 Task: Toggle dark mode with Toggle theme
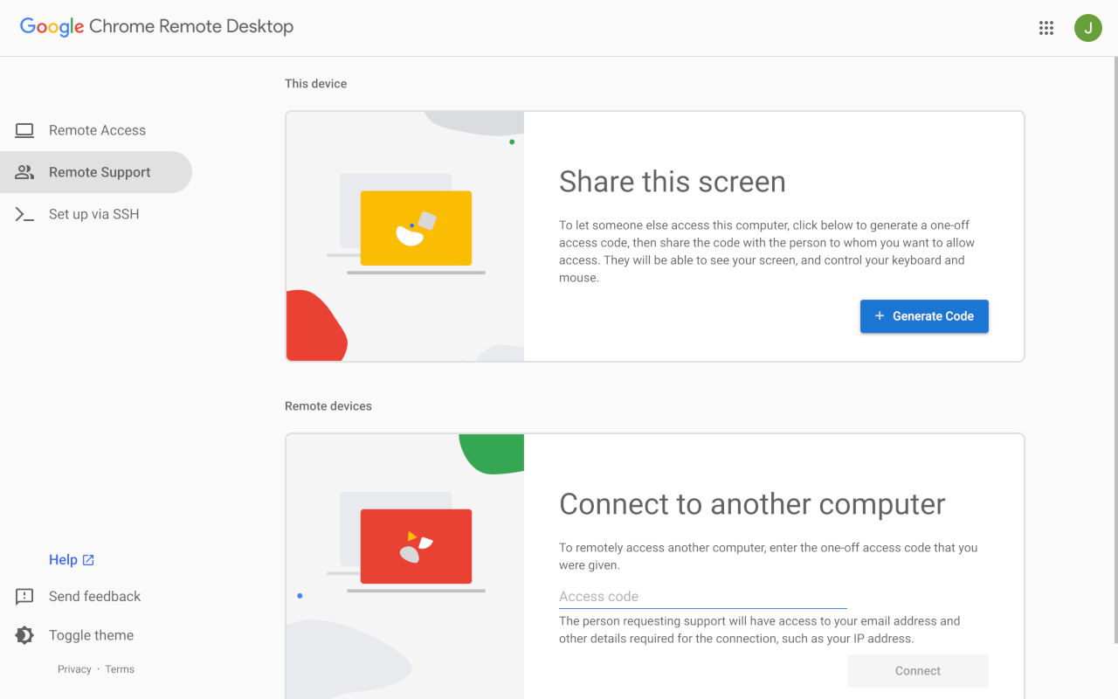pyautogui.click(x=91, y=635)
